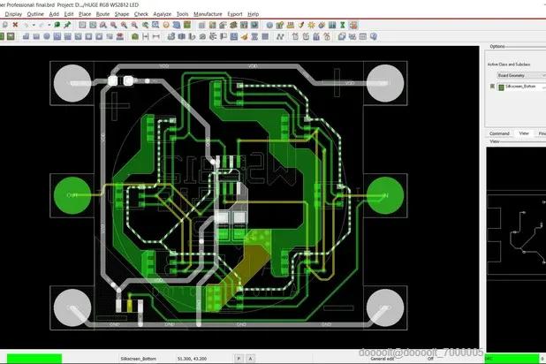Viewport: 546px width, 364px height.
Task: Click the blue circle icon in second toolbar row
Action: pos(47,36)
